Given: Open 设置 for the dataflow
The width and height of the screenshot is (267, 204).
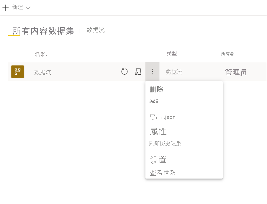Looking at the screenshot, I should click(158, 160).
